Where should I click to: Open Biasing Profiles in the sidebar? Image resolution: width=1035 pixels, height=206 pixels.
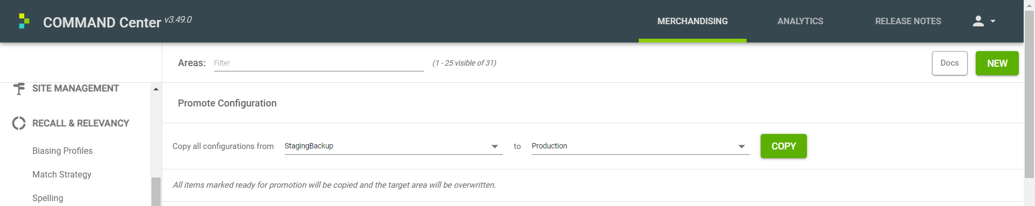(63, 151)
